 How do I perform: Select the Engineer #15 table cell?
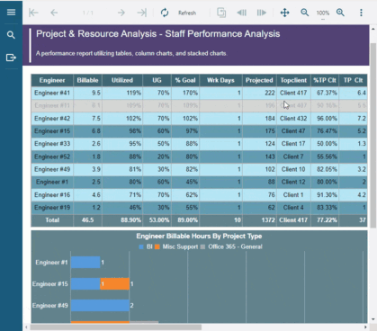(52, 131)
